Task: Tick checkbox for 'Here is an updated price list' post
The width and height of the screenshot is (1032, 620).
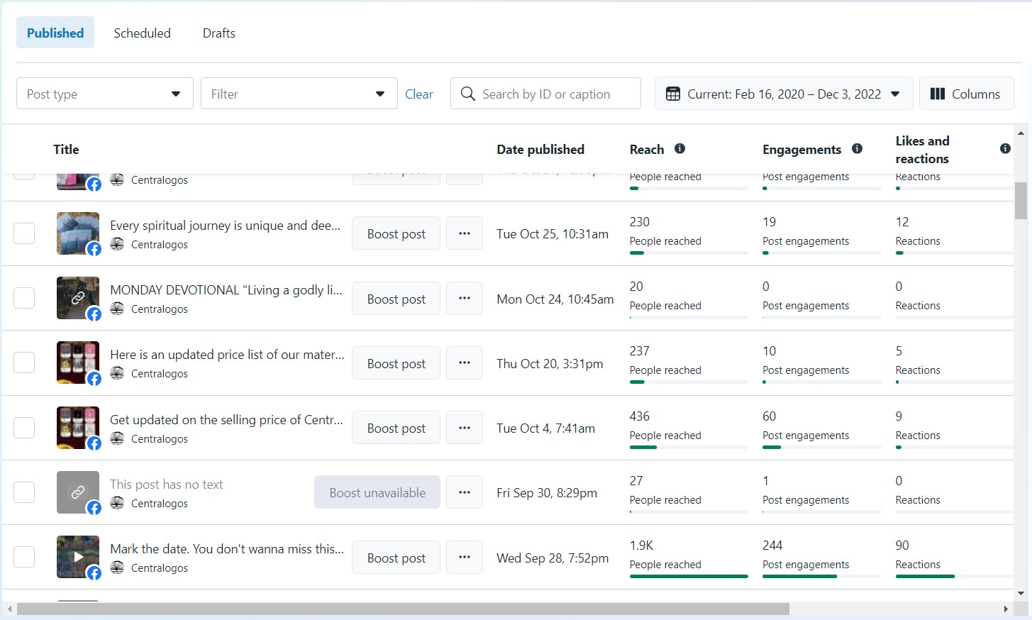Action: coord(24,362)
